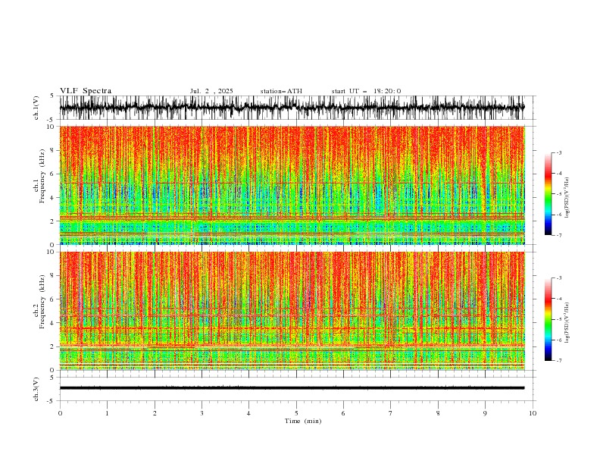This screenshot has width=600, height=464.
Task: Click the final time axis tick "10"
Action: tap(533, 413)
